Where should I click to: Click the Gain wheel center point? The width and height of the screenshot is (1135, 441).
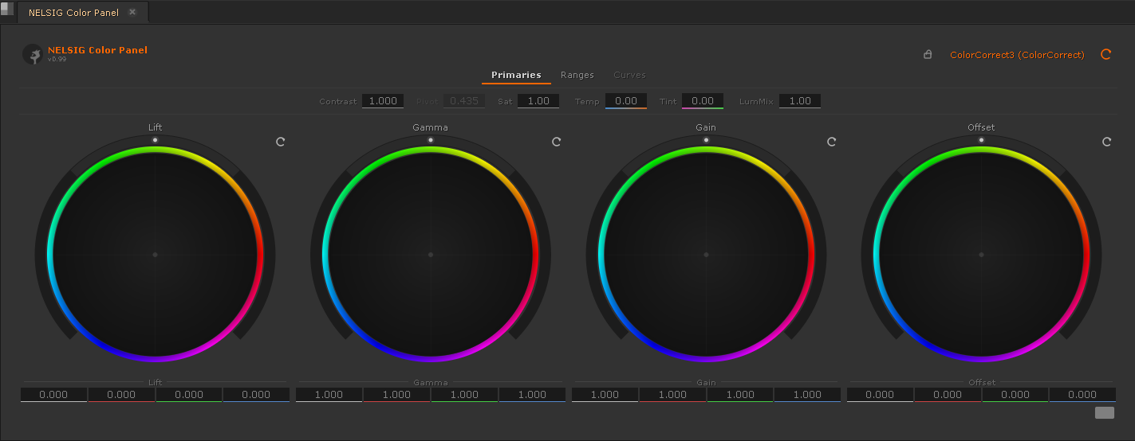pyautogui.click(x=706, y=255)
